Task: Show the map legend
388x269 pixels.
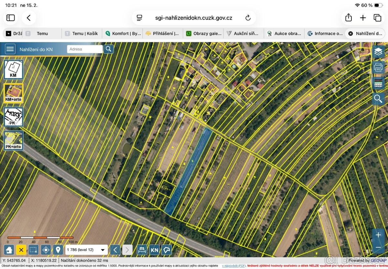Action: pyautogui.click(x=378, y=83)
